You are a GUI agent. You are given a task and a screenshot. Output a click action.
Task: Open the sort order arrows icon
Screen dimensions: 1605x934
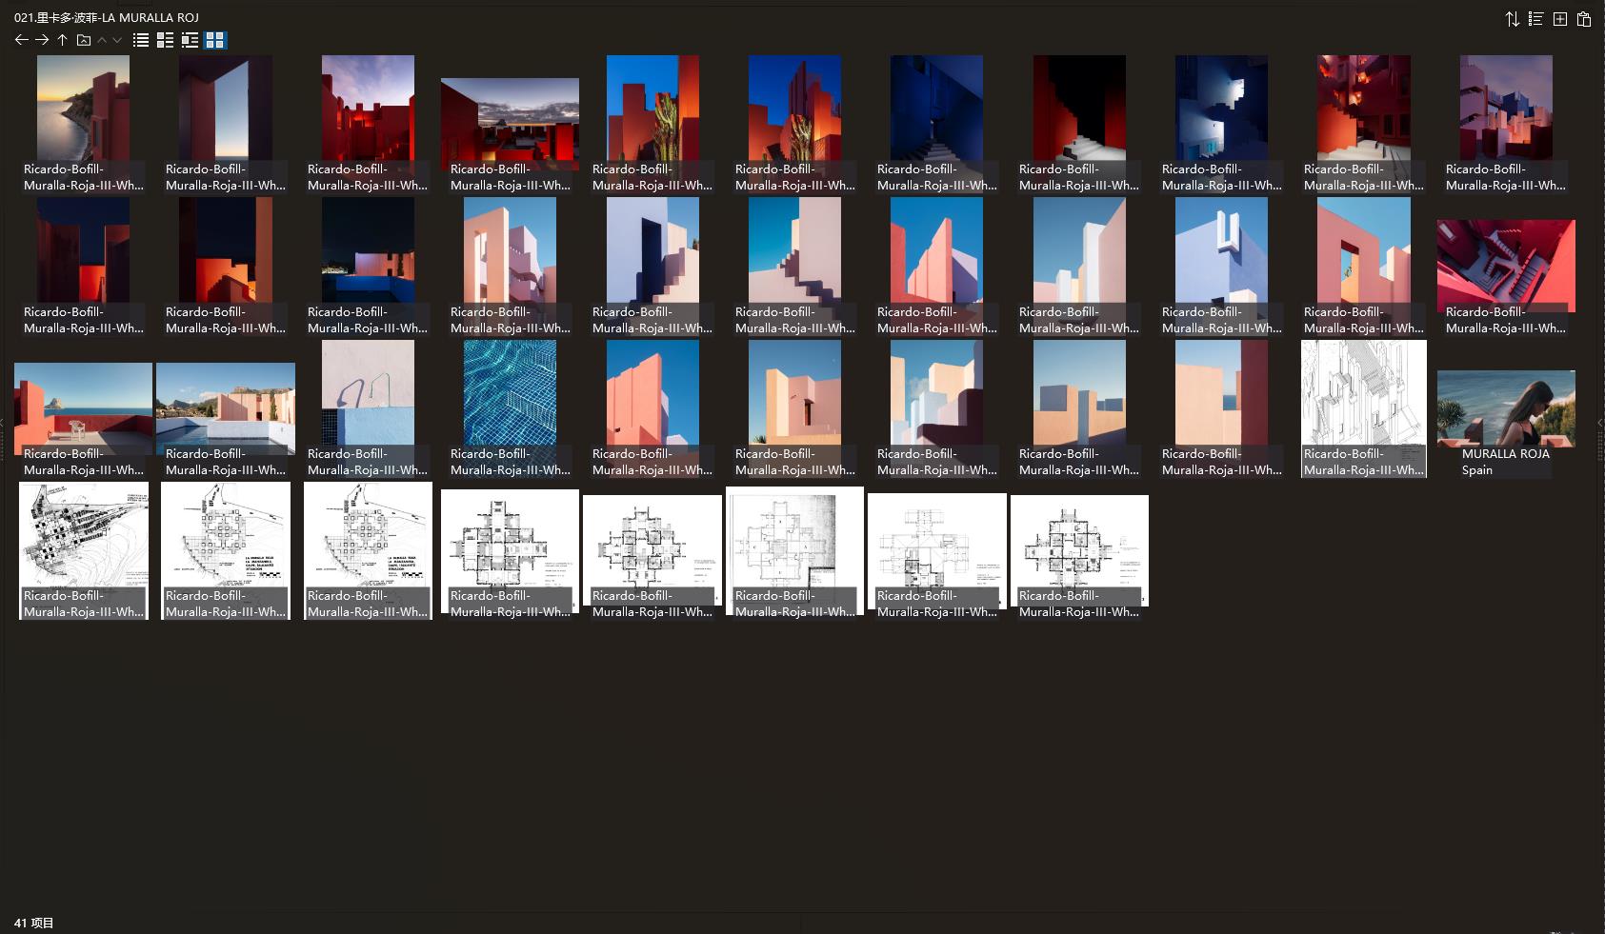point(1512,19)
